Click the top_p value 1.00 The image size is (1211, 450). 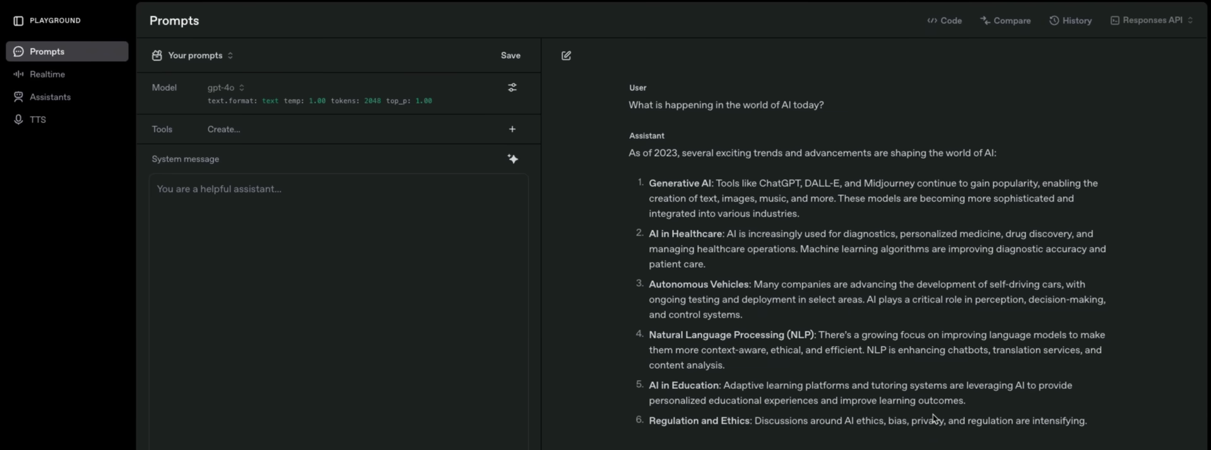[x=423, y=101]
